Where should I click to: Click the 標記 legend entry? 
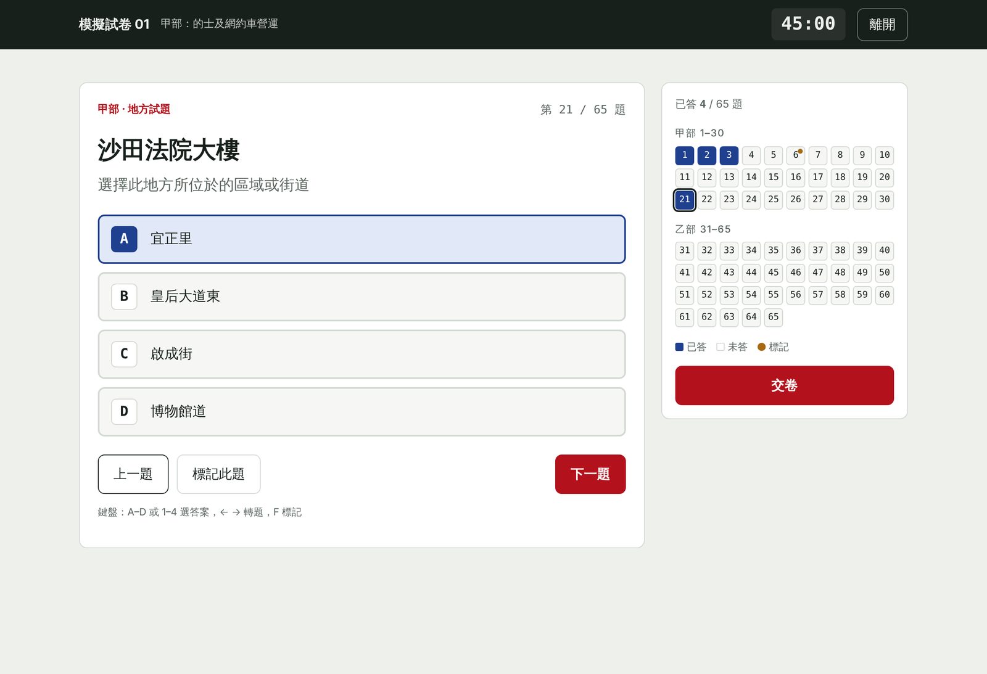click(x=773, y=347)
